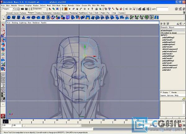Image resolution: width=186 pixels, height=134 pixels.
Task: Create a polygon cube from shelf
Action: pyautogui.click(x=14, y=18)
